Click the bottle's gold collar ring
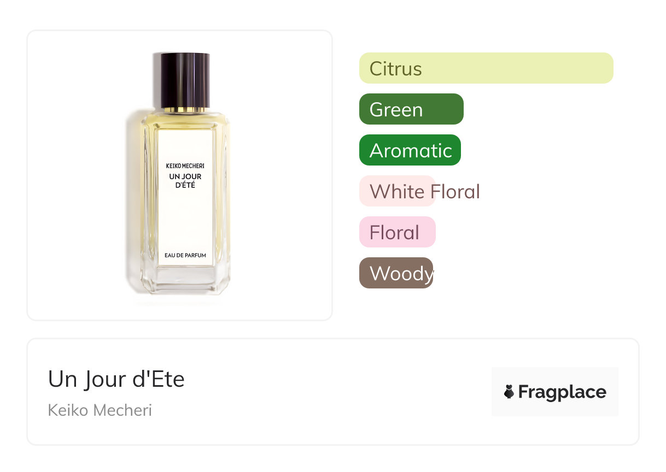Image resolution: width=666 pixels, height=472 pixels. coord(182,110)
